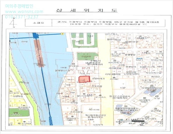Click the N-S compass arrow
This screenshot has width=173, height=134.
click(x=13, y=23)
